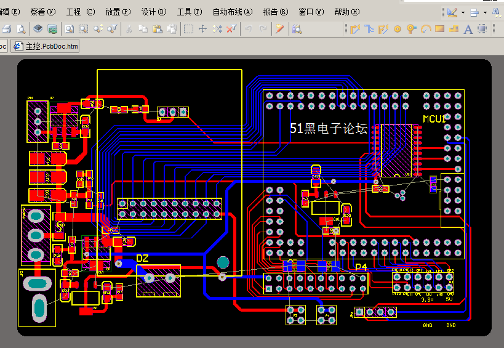Select the Interactive Routing tool
Viewport: 504px width, 348px height.
pos(355,30)
